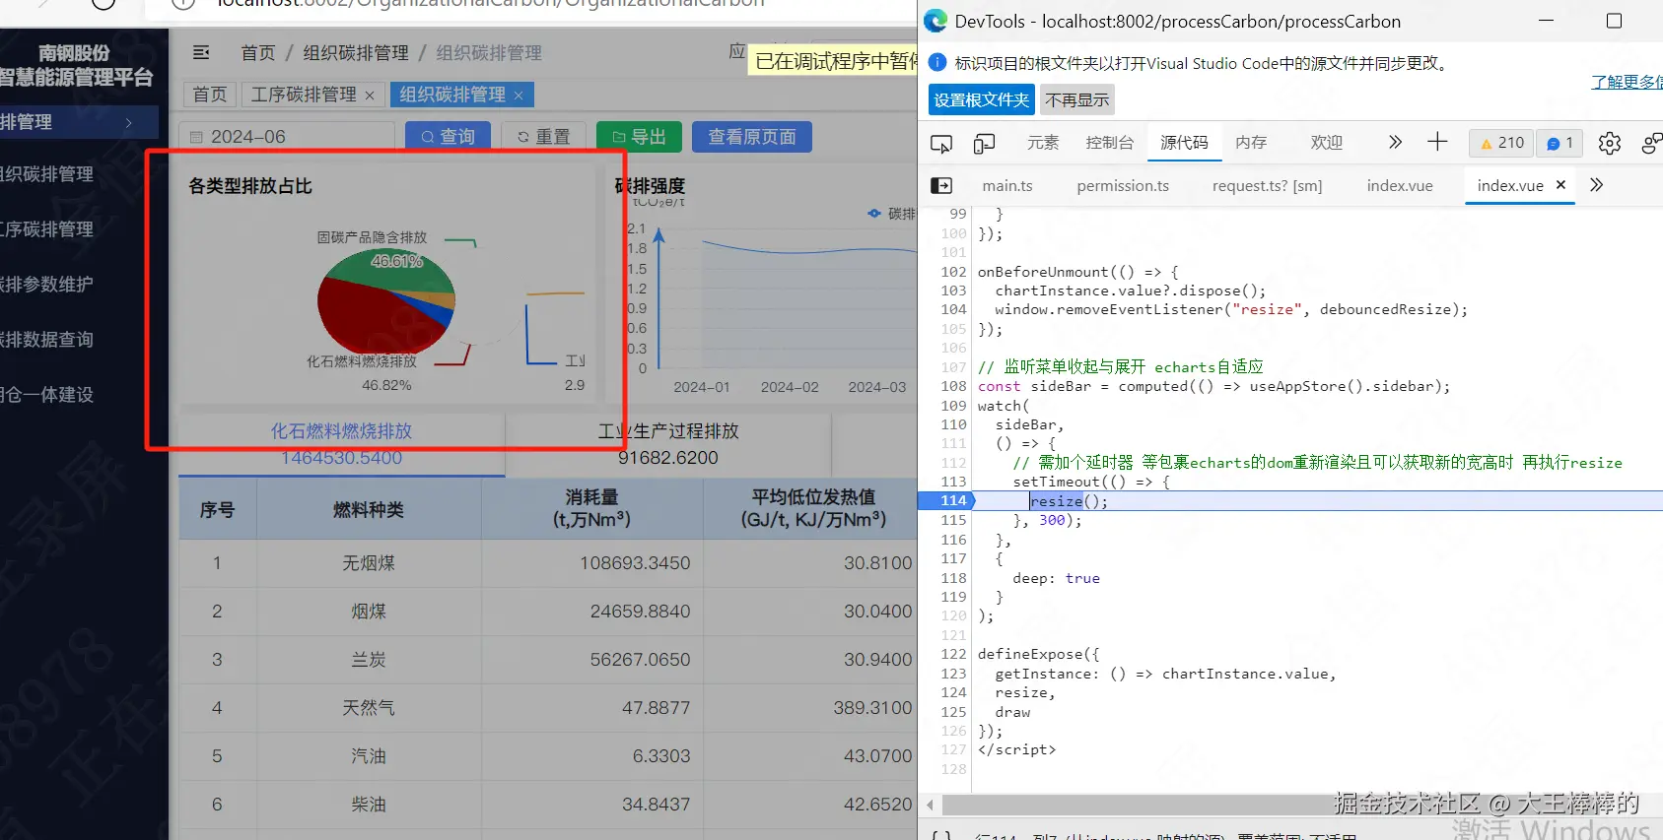Click the 无烟煤 fuel row cell
This screenshot has height=840, width=1663.
(x=369, y=563)
